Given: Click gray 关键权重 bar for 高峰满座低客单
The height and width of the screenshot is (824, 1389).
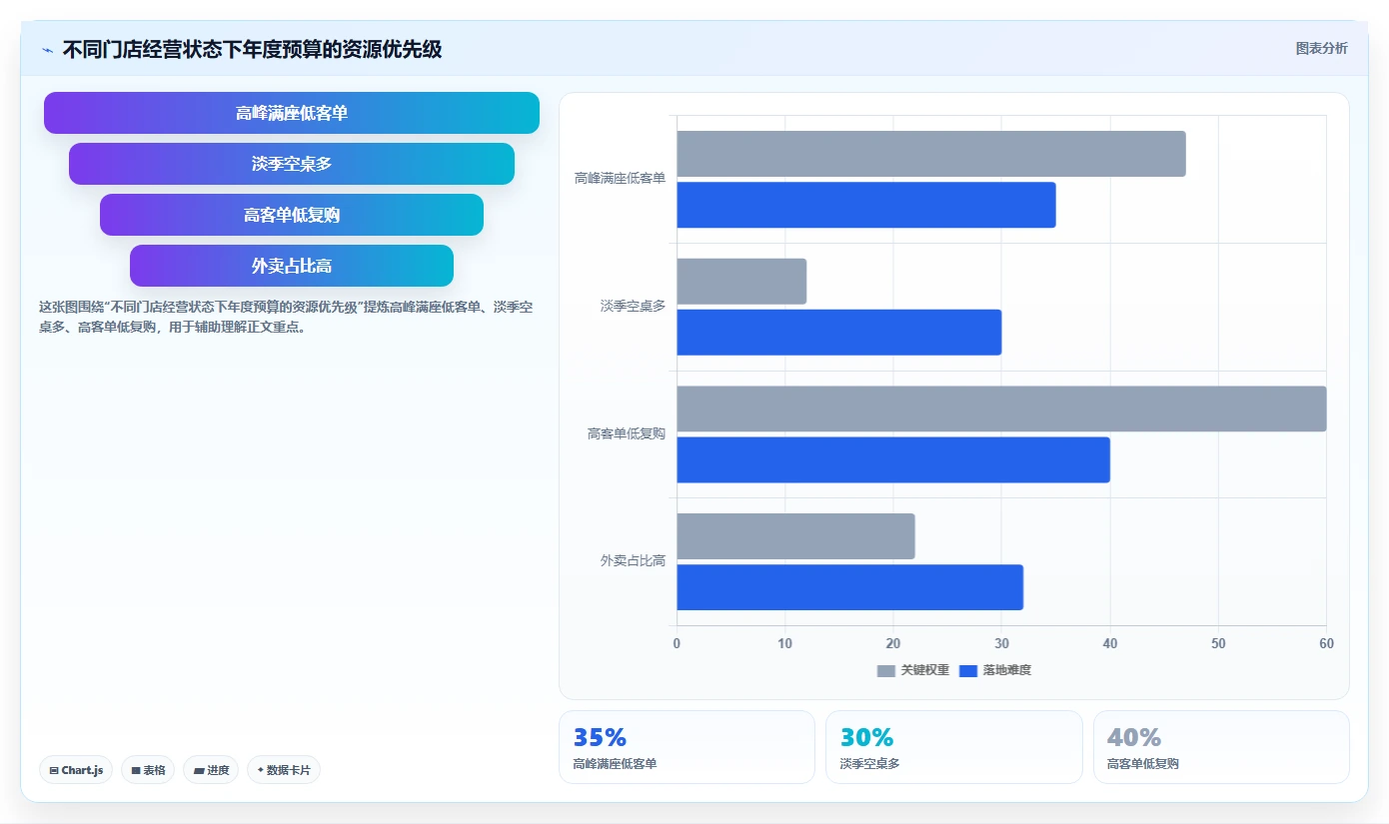Looking at the screenshot, I should pos(931,154).
